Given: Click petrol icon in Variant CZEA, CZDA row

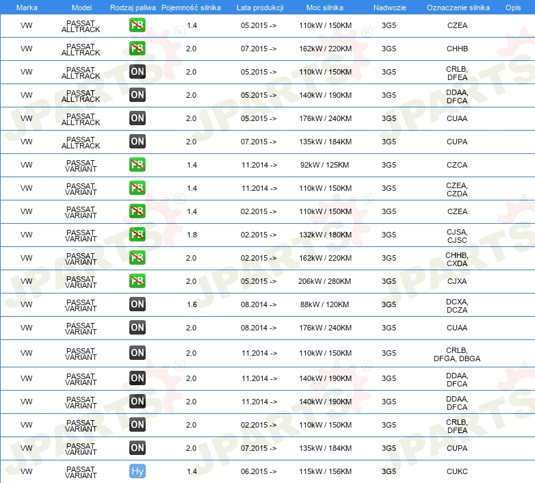Looking at the screenshot, I should (x=137, y=188).
